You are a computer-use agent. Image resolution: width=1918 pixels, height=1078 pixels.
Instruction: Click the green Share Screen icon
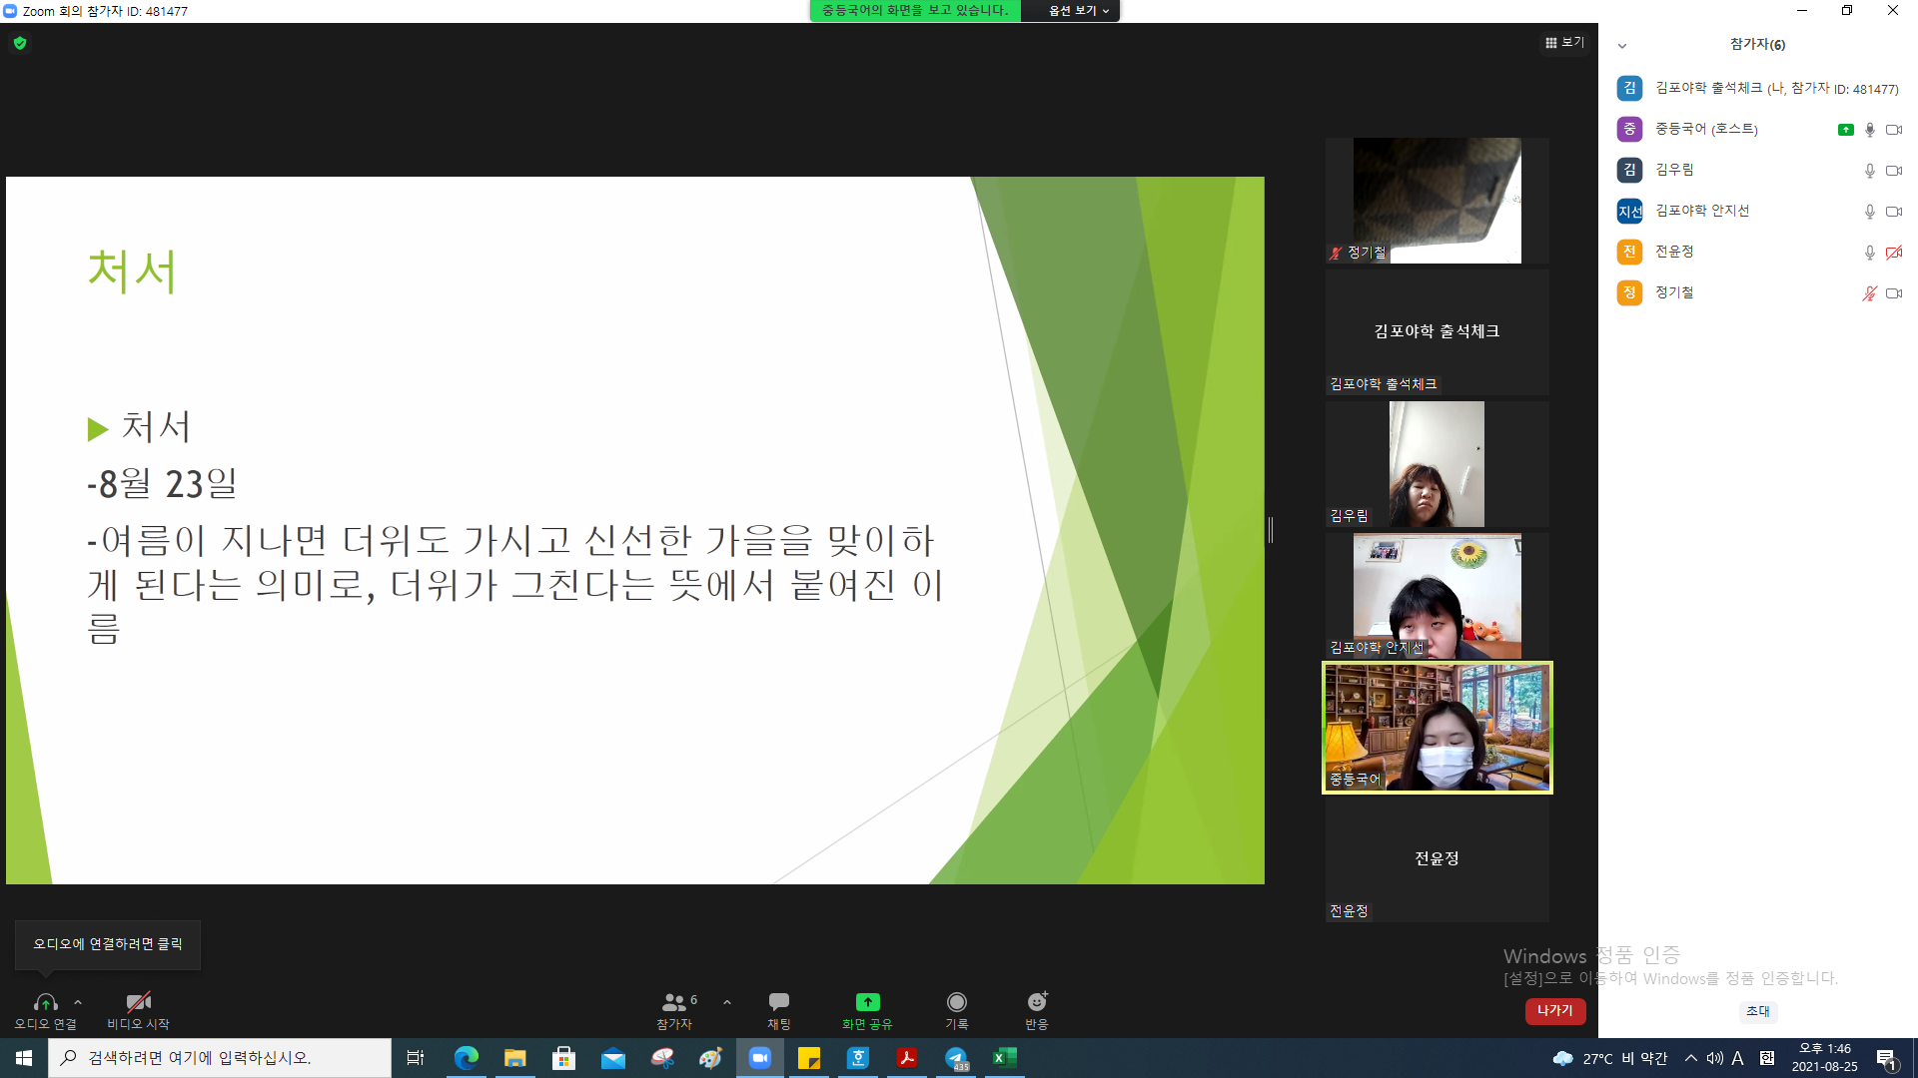[x=867, y=1001]
